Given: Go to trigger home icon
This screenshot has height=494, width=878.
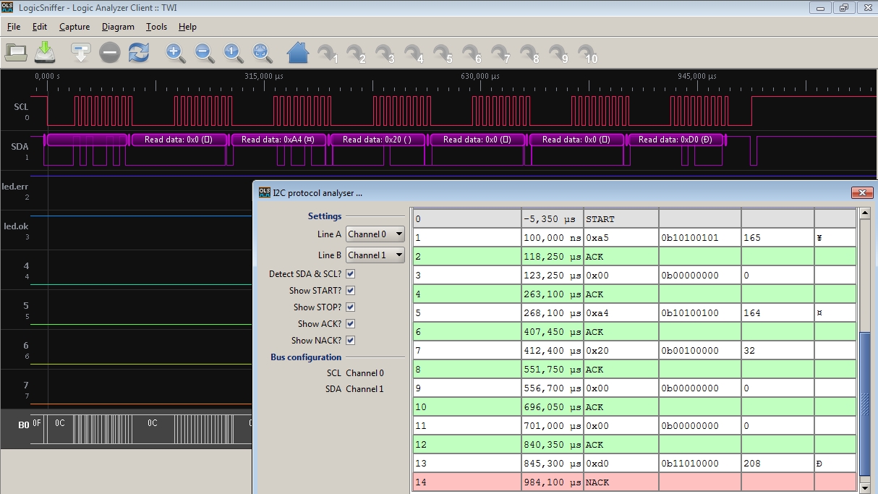Looking at the screenshot, I should tap(298, 52).
